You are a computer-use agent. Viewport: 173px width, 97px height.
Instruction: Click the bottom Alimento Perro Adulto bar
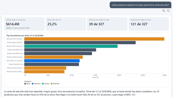(x=44, y=71)
